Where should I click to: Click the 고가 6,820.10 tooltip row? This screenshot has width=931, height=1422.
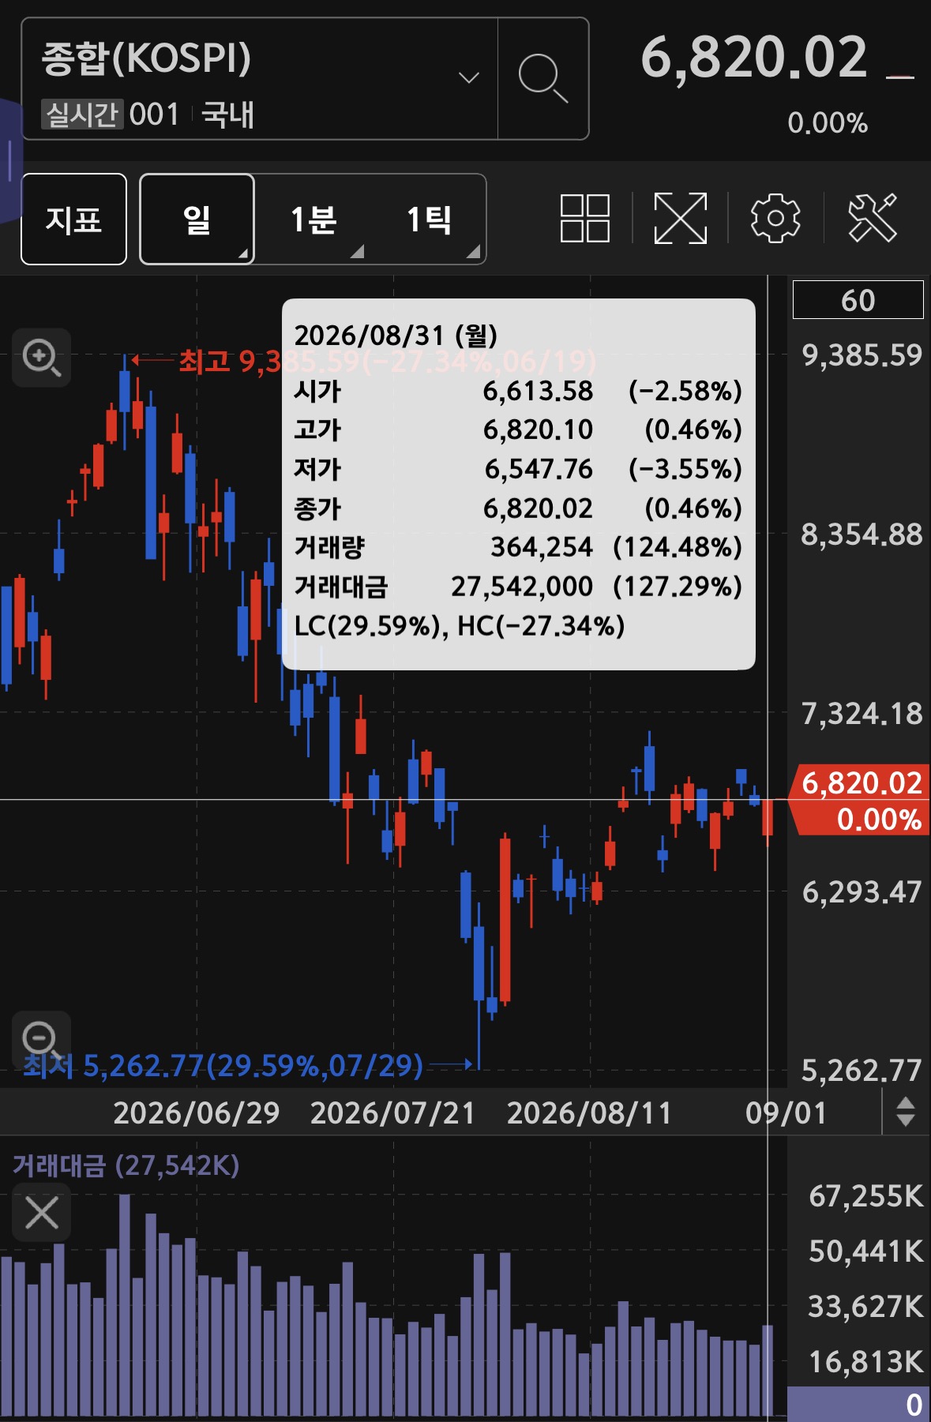(518, 430)
